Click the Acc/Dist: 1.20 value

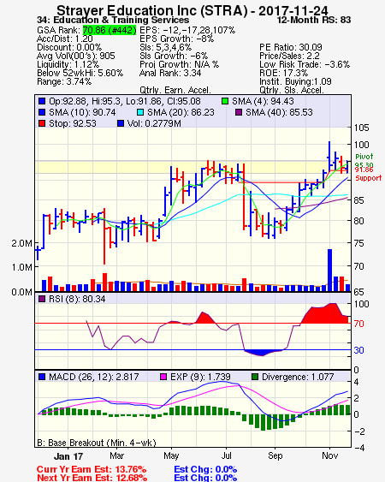click(x=65, y=39)
